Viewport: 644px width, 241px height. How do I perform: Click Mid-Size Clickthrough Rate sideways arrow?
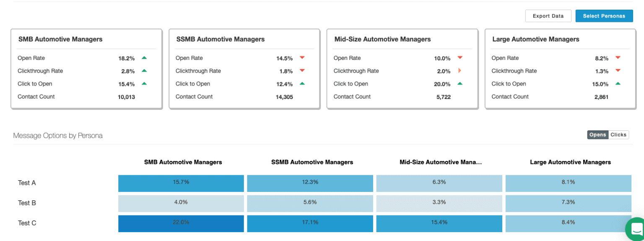click(460, 71)
